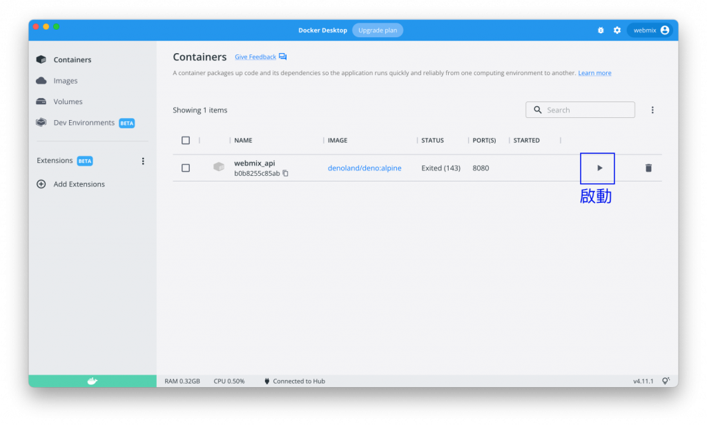
Task: Click the search magnifier icon
Action: (x=537, y=110)
